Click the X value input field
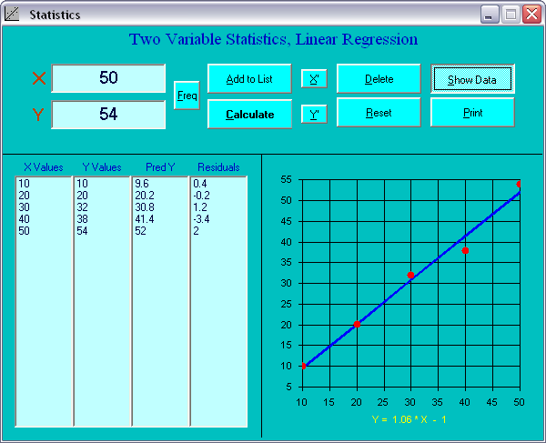 click(x=108, y=78)
